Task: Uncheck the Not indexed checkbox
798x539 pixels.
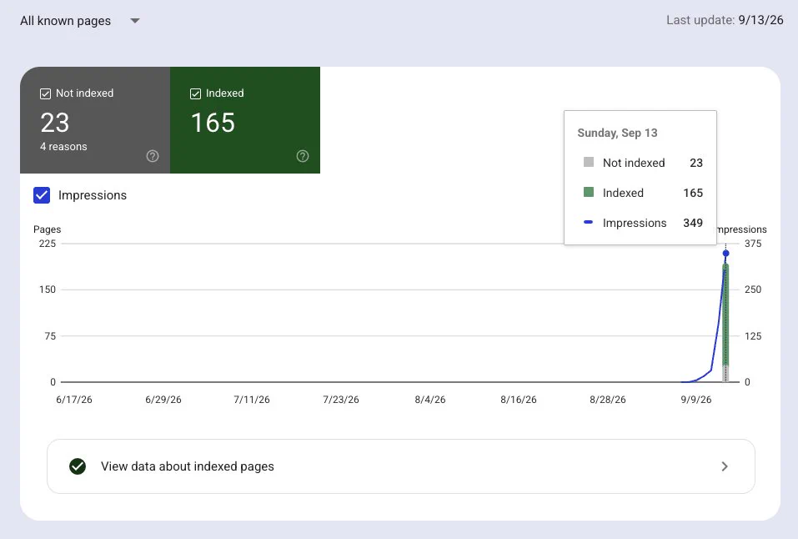Action: coord(45,93)
